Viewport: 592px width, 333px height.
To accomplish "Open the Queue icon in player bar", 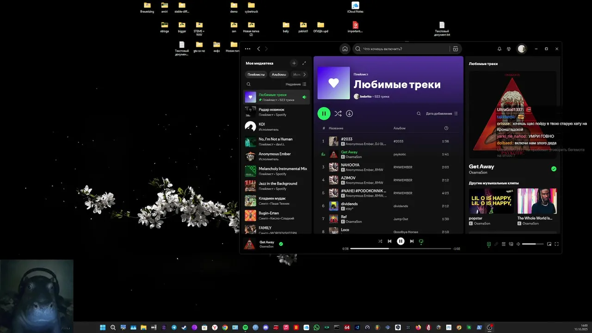I will click(504, 244).
